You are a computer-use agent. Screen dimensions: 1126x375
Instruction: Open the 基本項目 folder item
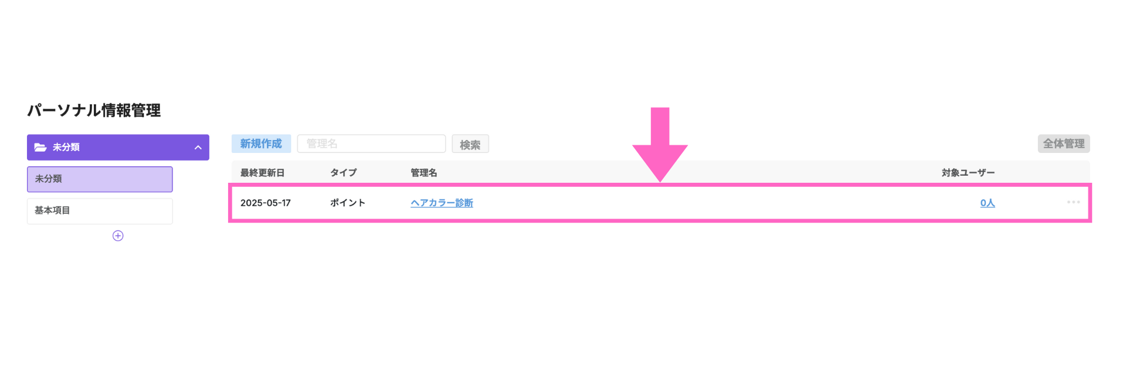point(100,211)
